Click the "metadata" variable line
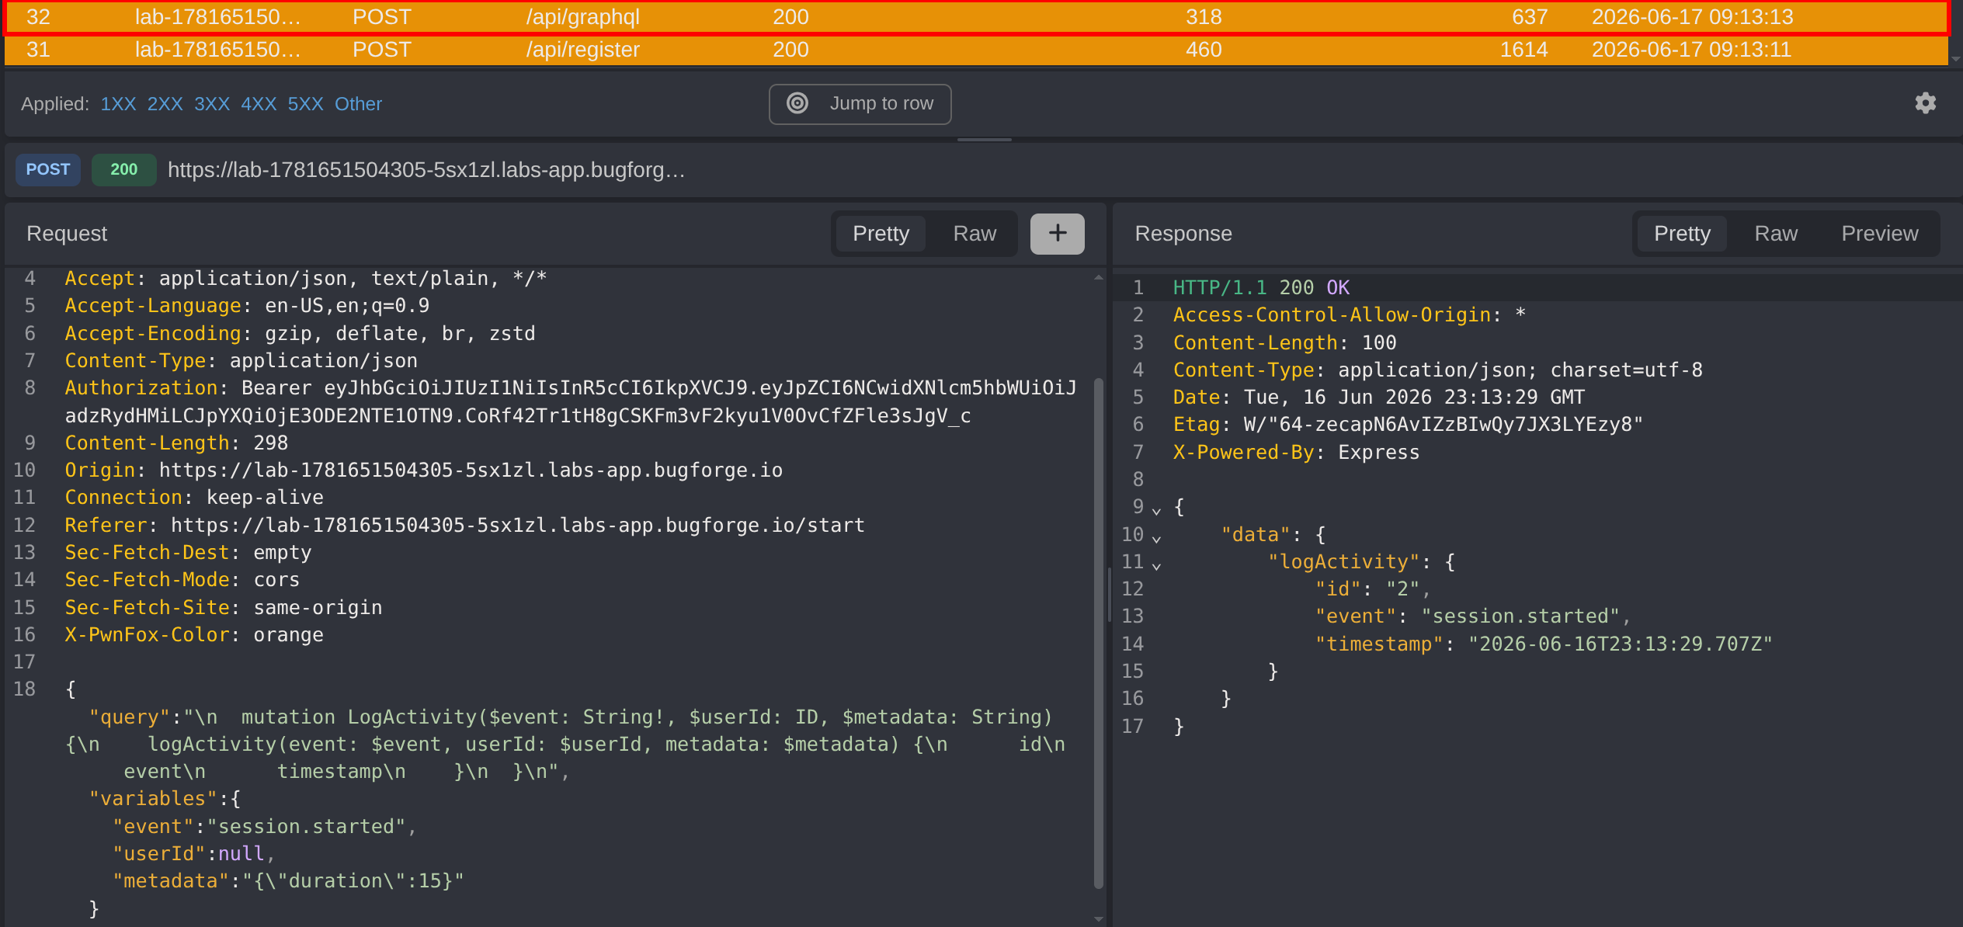1963x927 pixels. (288, 881)
